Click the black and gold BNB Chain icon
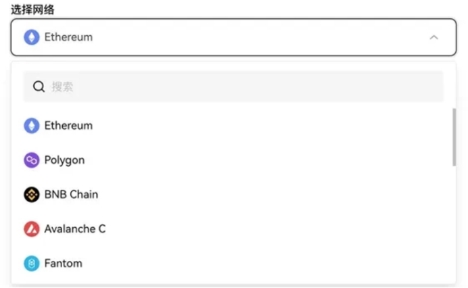Screen dimensions: 468x288 pyautogui.click(x=32, y=195)
